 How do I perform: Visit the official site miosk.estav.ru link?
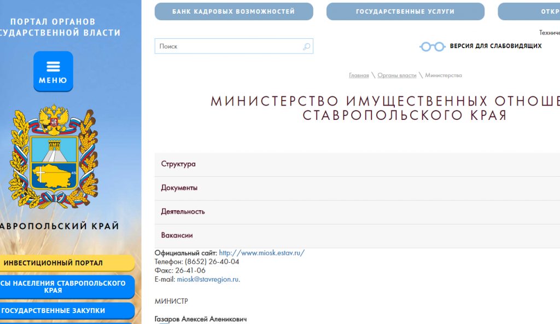[261, 253]
